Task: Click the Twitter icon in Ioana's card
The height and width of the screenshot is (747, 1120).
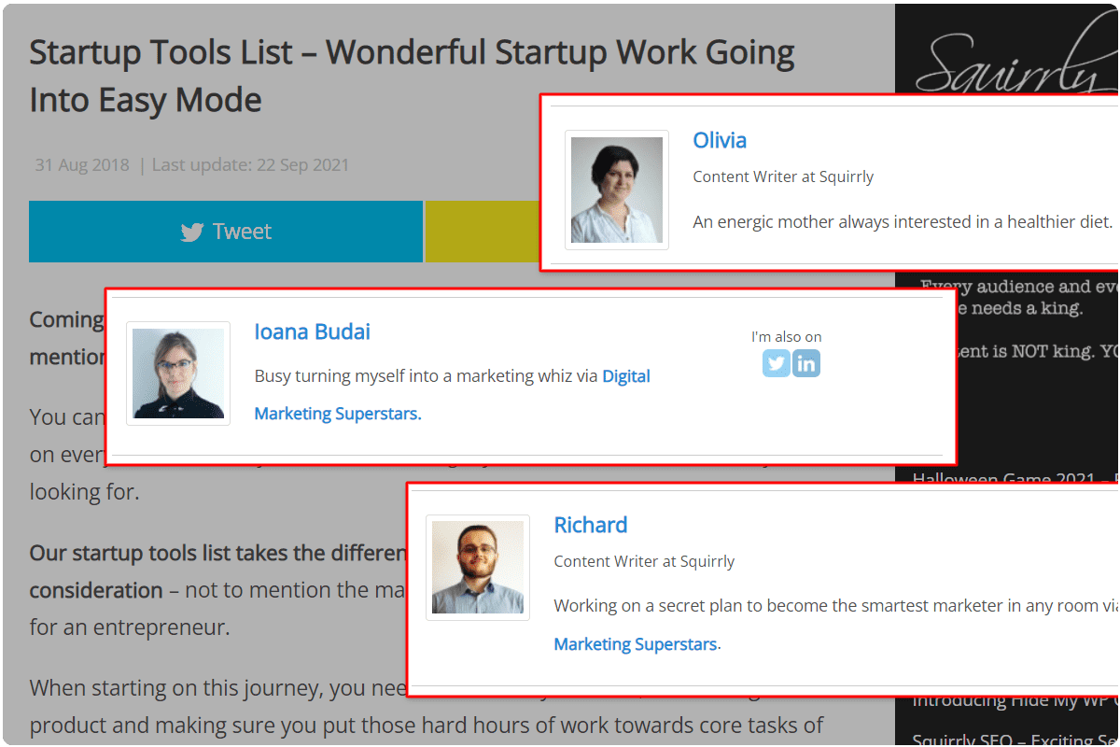Action: coord(776,363)
